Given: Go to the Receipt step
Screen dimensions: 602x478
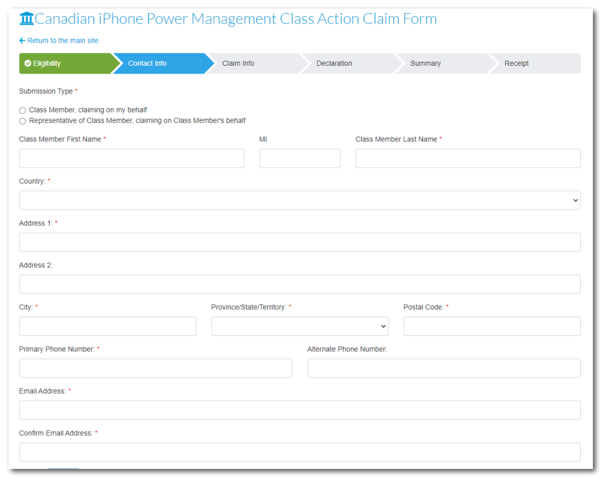Looking at the screenshot, I should 535,64.
